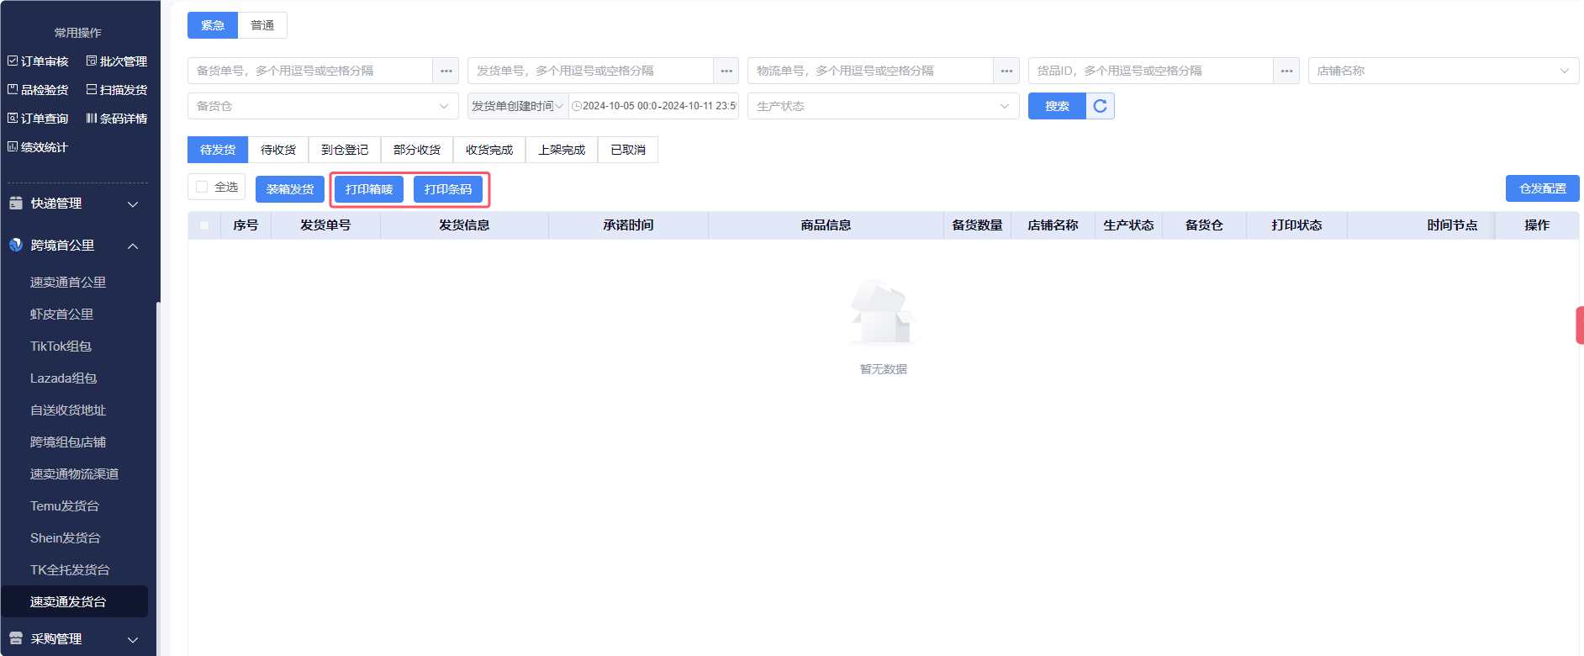1584x656 pixels.
Task: Select the 待收货 status tab
Action: [278, 150]
